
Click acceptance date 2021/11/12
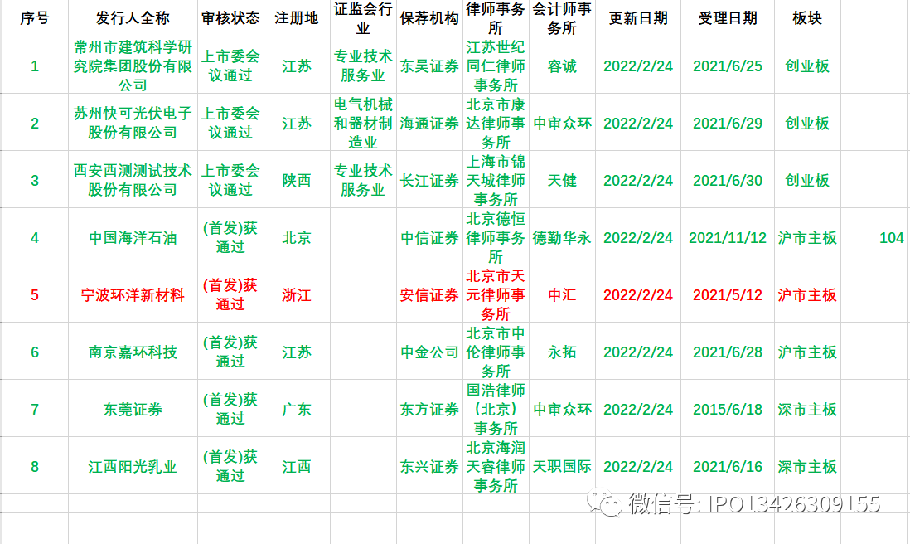tap(727, 237)
